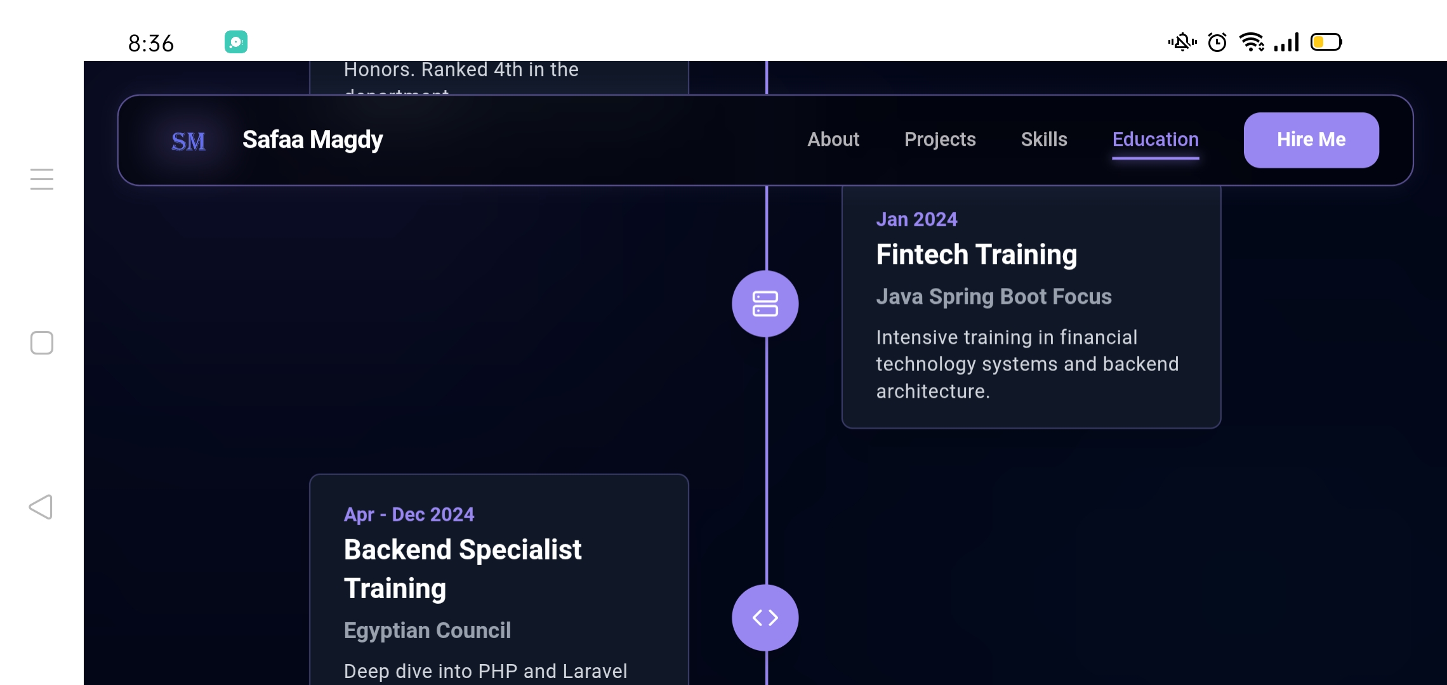This screenshot has width=1447, height=685.
Task: Tap the cellular signal strength icon
Action: [1286, 42]
